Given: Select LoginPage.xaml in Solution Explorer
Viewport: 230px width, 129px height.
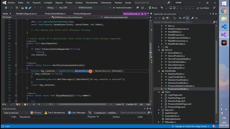Looking at the screenshot, I should pyautogui.click(x=175, y=95).
